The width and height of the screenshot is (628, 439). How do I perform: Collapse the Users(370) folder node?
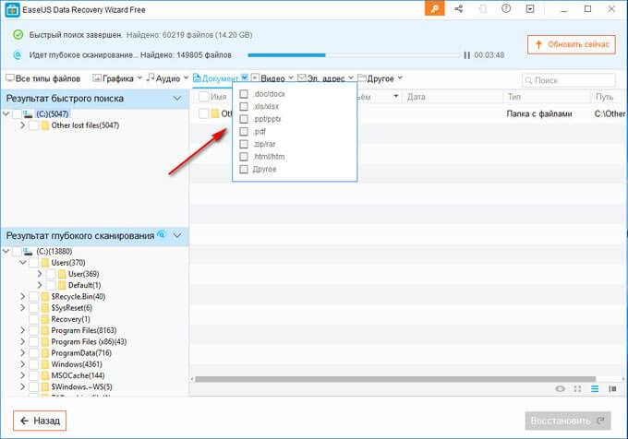coord(23,263)
